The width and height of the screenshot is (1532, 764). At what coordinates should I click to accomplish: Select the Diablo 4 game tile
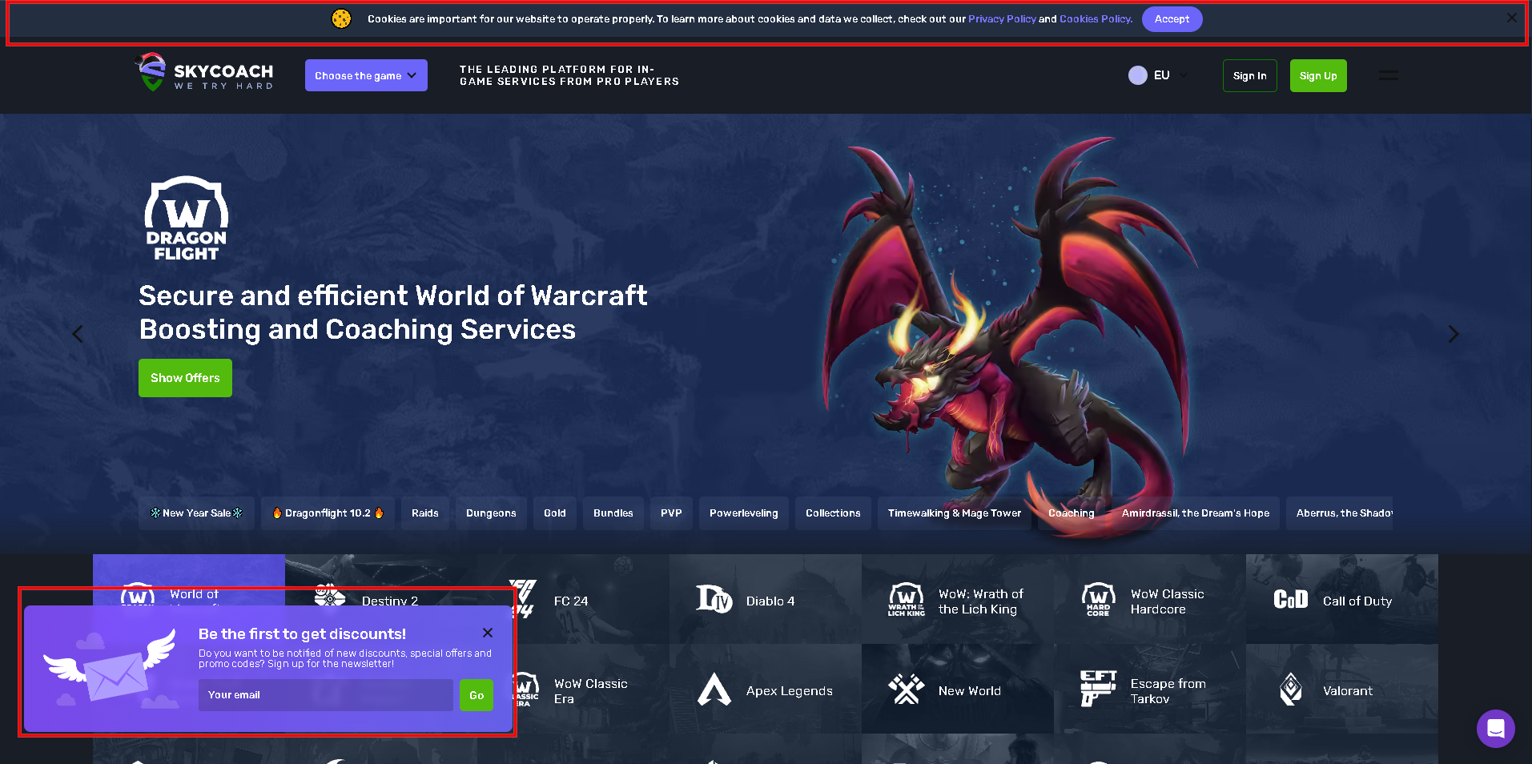pyautogui.click(x=765, y=601)
